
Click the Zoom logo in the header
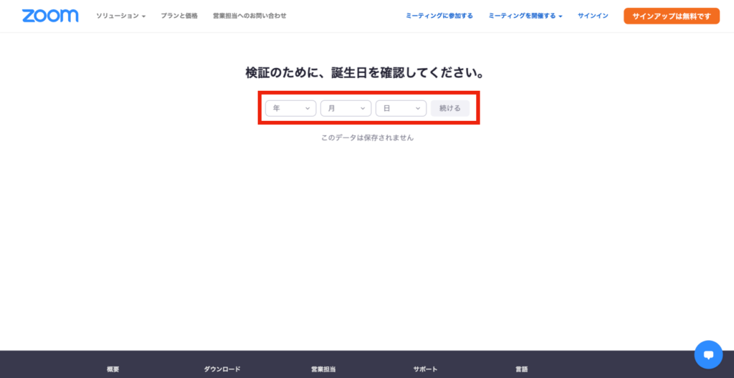tap(49, 16)
